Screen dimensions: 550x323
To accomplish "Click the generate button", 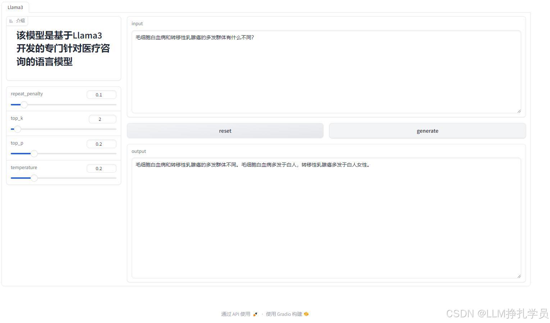I will (x=427, y=131).
